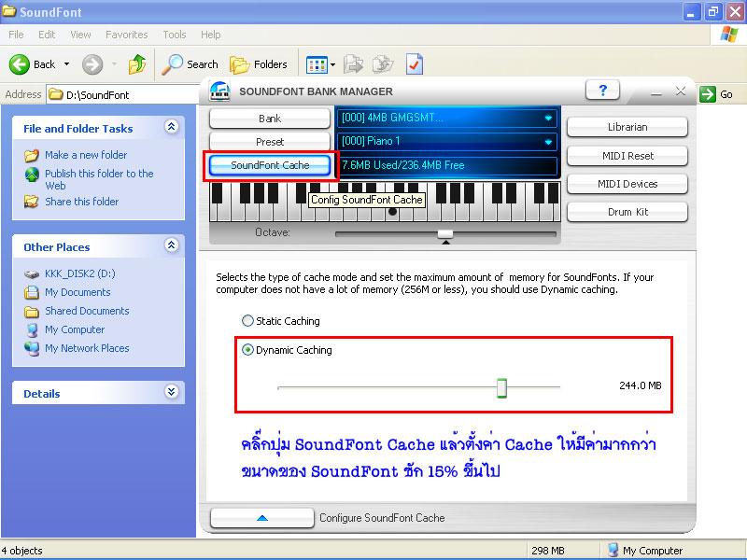The image size is (747, 560).
Task: Click the Bank button
Action: point(270,119)
